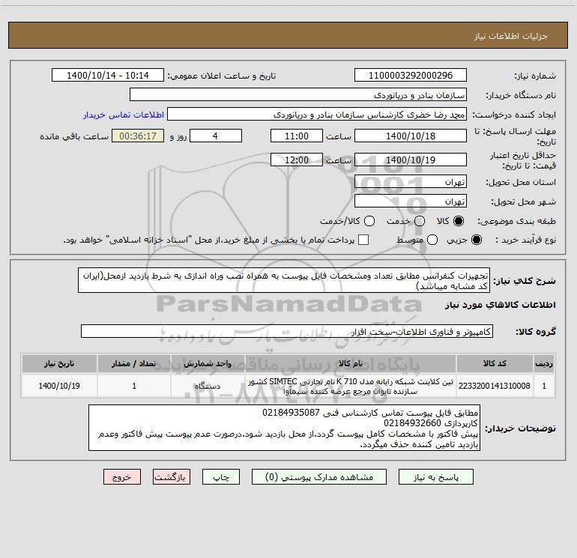
Task: Click the جزئیات اطلاعات نیاز header title
Action: tap(510, 36)
